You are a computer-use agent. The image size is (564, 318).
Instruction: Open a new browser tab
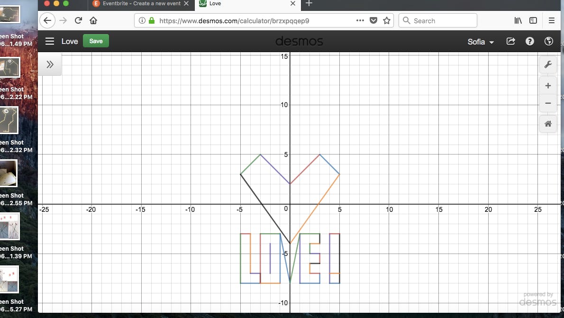pos(309,4)
